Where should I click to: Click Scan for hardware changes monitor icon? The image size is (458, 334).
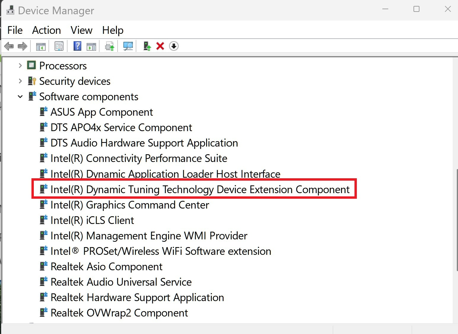tap(128, 46)
